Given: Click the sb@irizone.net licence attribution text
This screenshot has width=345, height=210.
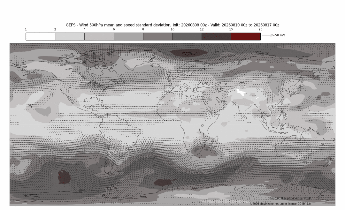Looking at the screenshot, I should 280,204.
